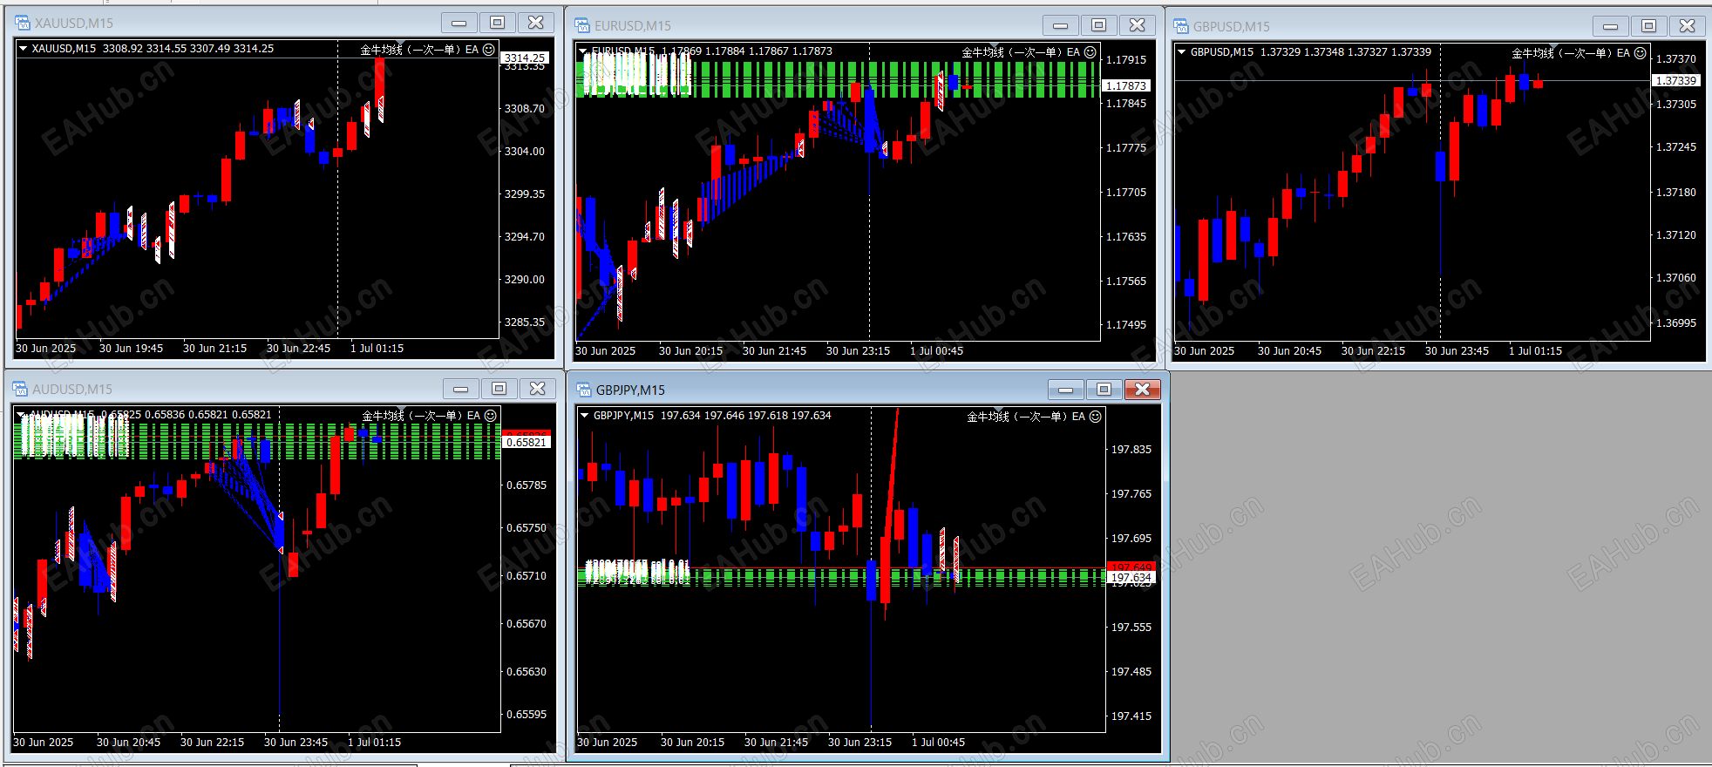1712x767 pixels.
Task: Click the EA smiley face on EURUSD chart
Action: click(1090, 52)
